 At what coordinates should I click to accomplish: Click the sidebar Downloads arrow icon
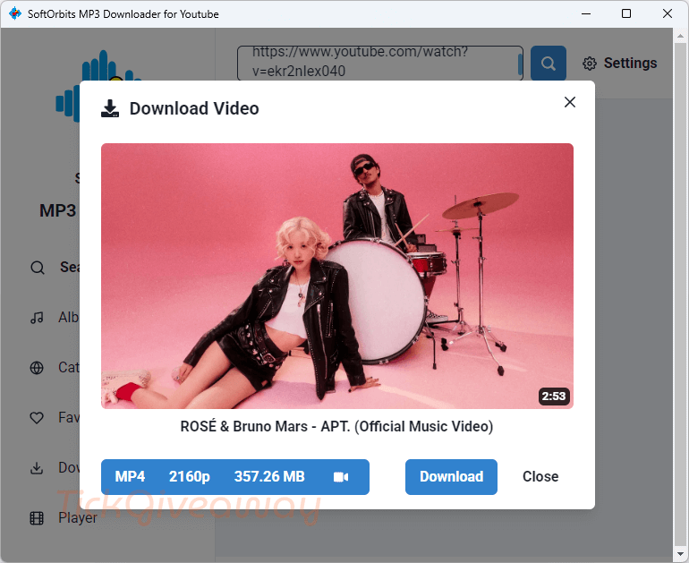pyautogui.click(x=37, y=467)
